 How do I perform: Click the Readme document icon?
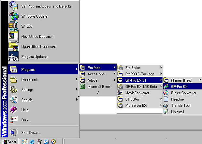click(166, 99)
